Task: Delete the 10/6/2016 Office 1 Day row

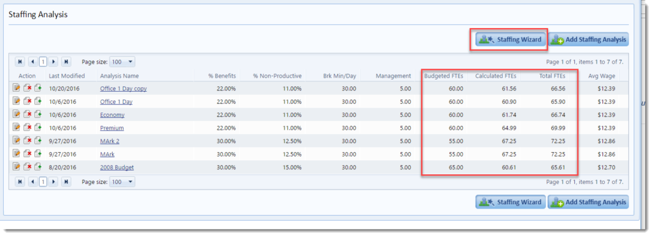Action: 27,101
